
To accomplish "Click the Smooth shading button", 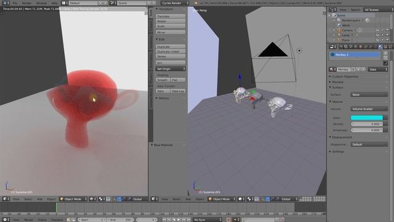I will [163, 80].
